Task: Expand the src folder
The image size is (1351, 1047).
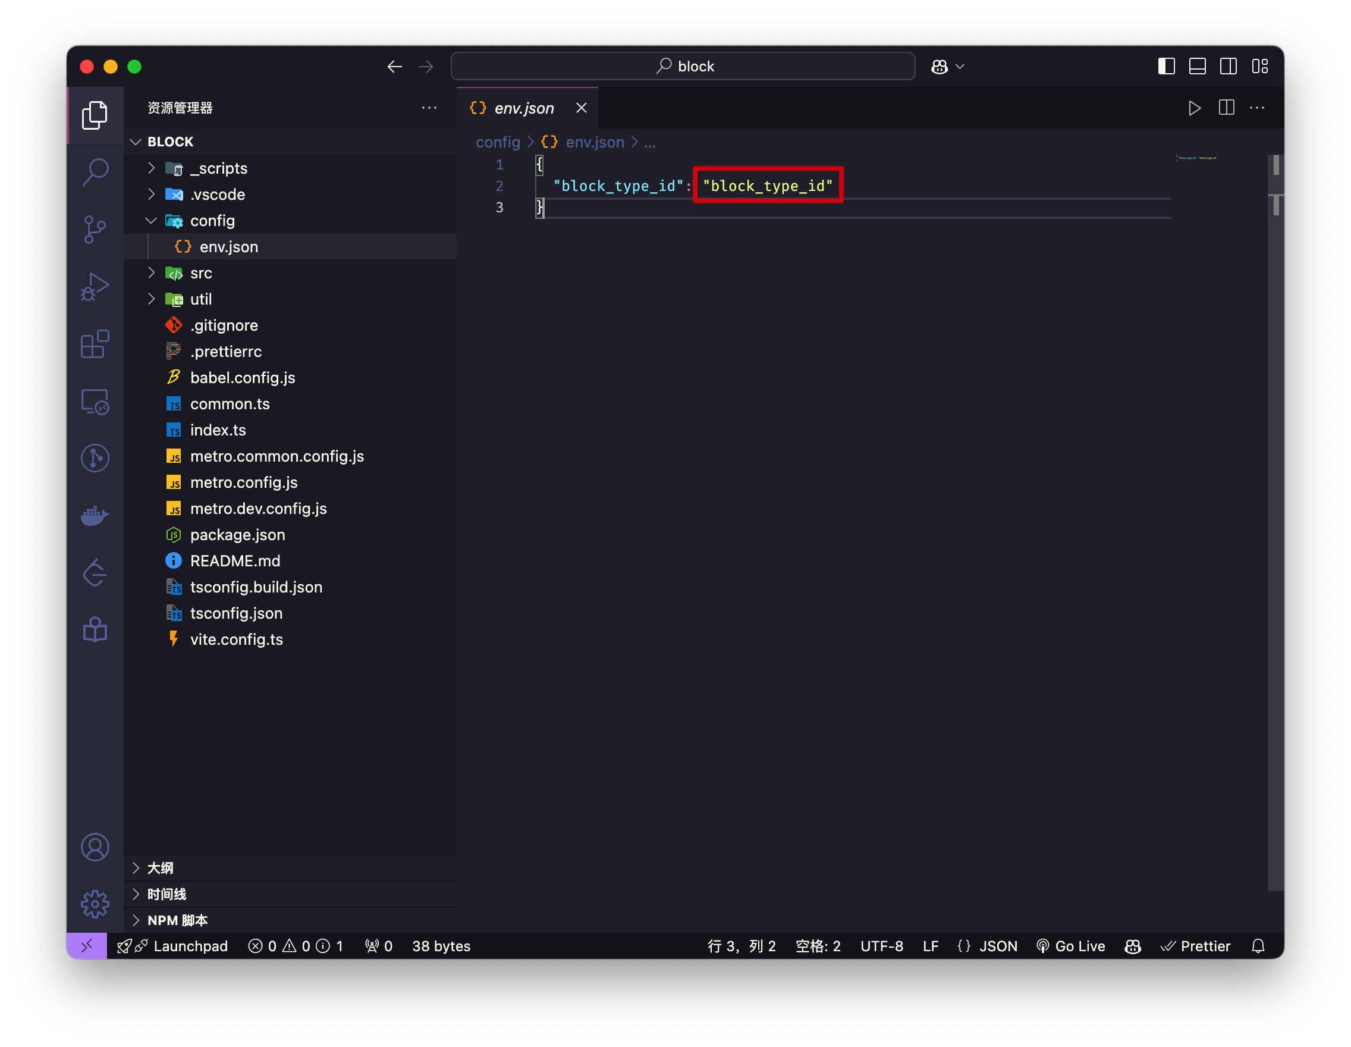Action: 200,273
